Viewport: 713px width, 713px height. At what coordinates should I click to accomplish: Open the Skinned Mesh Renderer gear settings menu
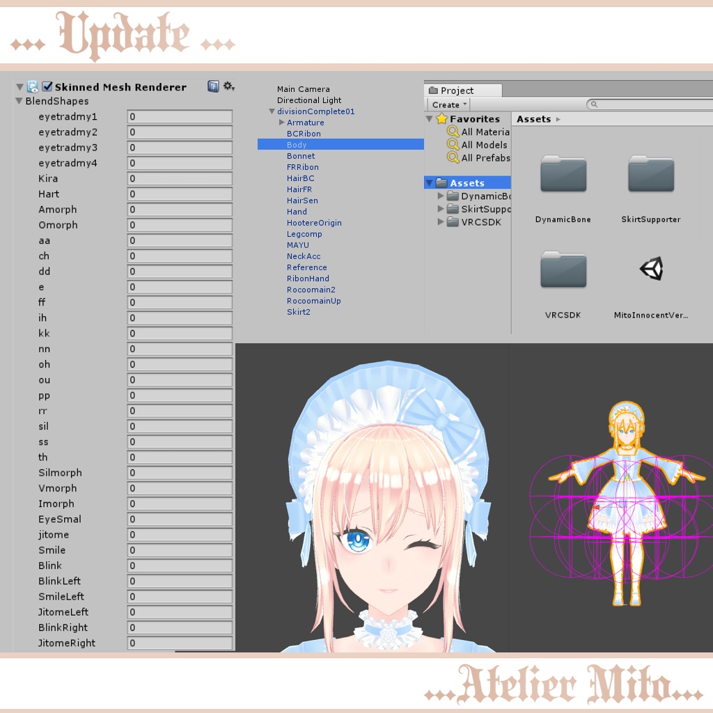pos(228,86)
